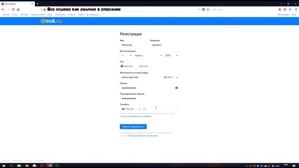
Task: Click the first name (Имя) field
Action: (x=134, y=45)
